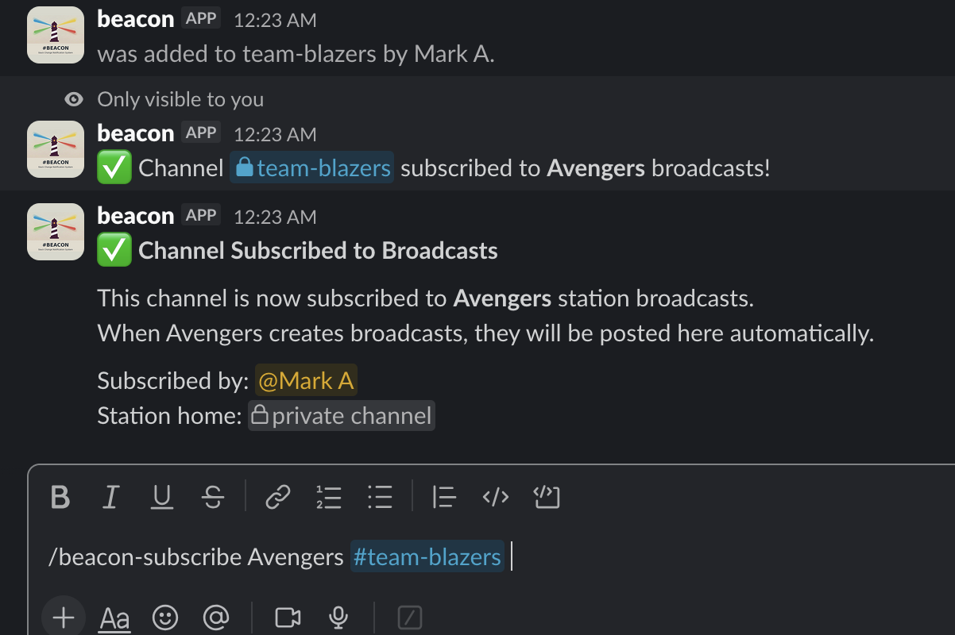The image size is (955, 635).
Task: View Mark A's profile via the mention
Action: [305, 380]
